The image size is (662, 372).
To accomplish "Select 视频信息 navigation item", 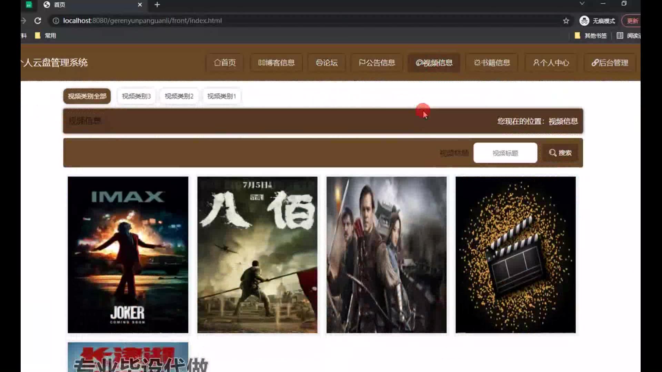I will point(434,63).
